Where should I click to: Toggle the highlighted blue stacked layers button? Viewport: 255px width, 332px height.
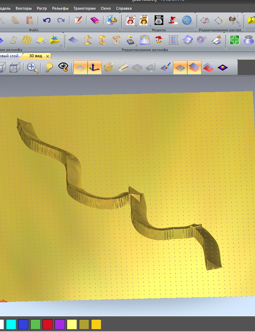(x=194, y=67)
